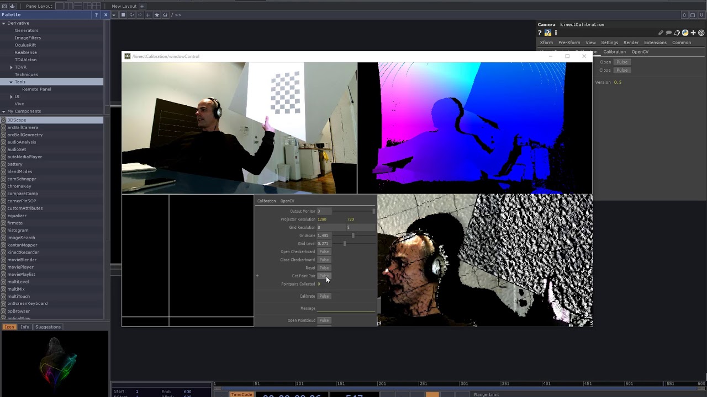
Task: Select the Generators folder under Derivative
Action: point(27,30)
